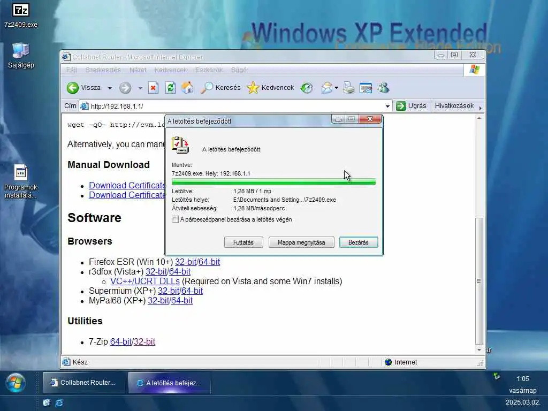
Task: Click the Stop loading icon
Action: tap(153, 88)
